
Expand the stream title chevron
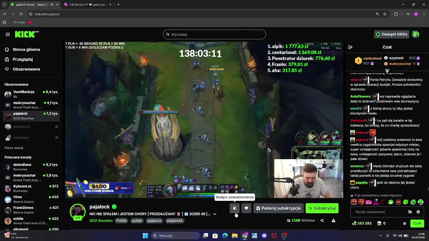(215, 214)
